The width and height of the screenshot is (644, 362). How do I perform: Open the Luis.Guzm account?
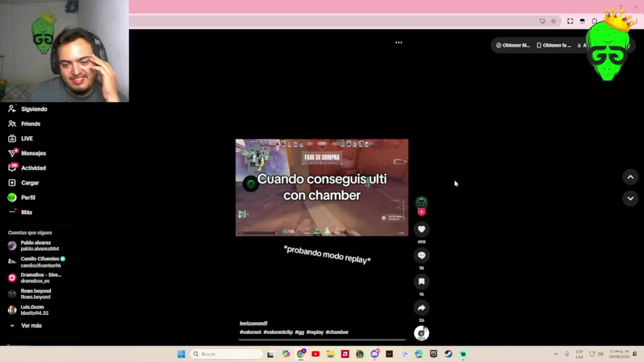click(x=29, y=310)
